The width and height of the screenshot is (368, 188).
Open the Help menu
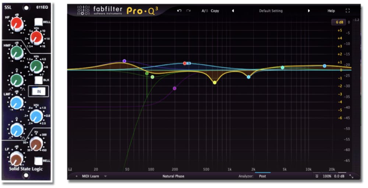(x=331, y=11)
